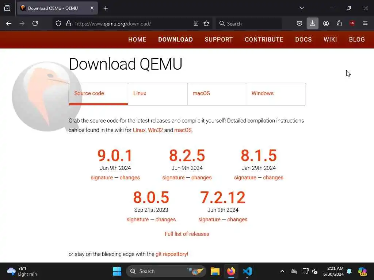
Task: Click the Windows taskbar Search box
Action: click(166, 271)
